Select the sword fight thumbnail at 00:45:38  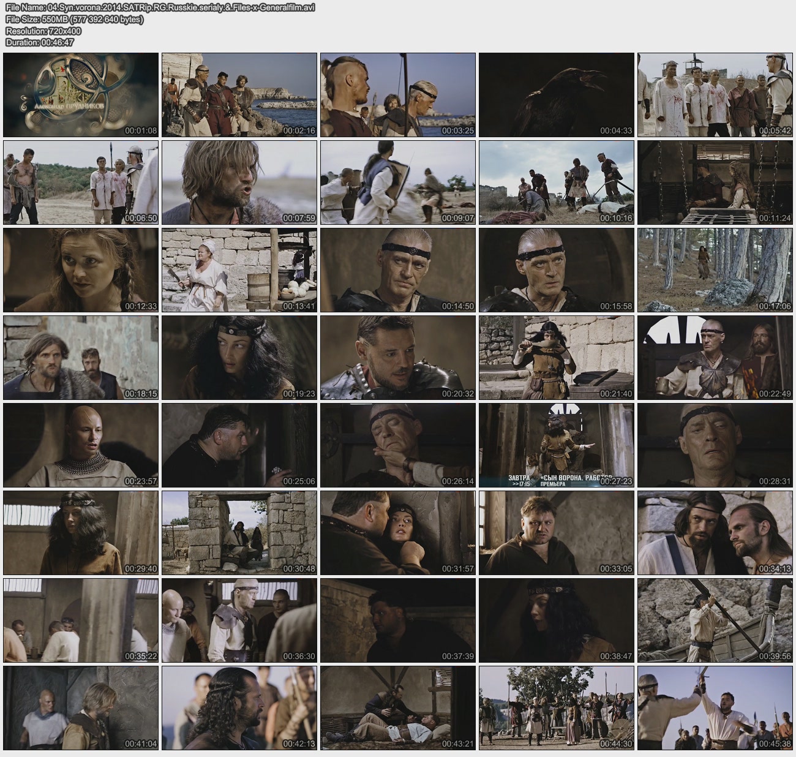pyautogui.click(x=715, y=708)
